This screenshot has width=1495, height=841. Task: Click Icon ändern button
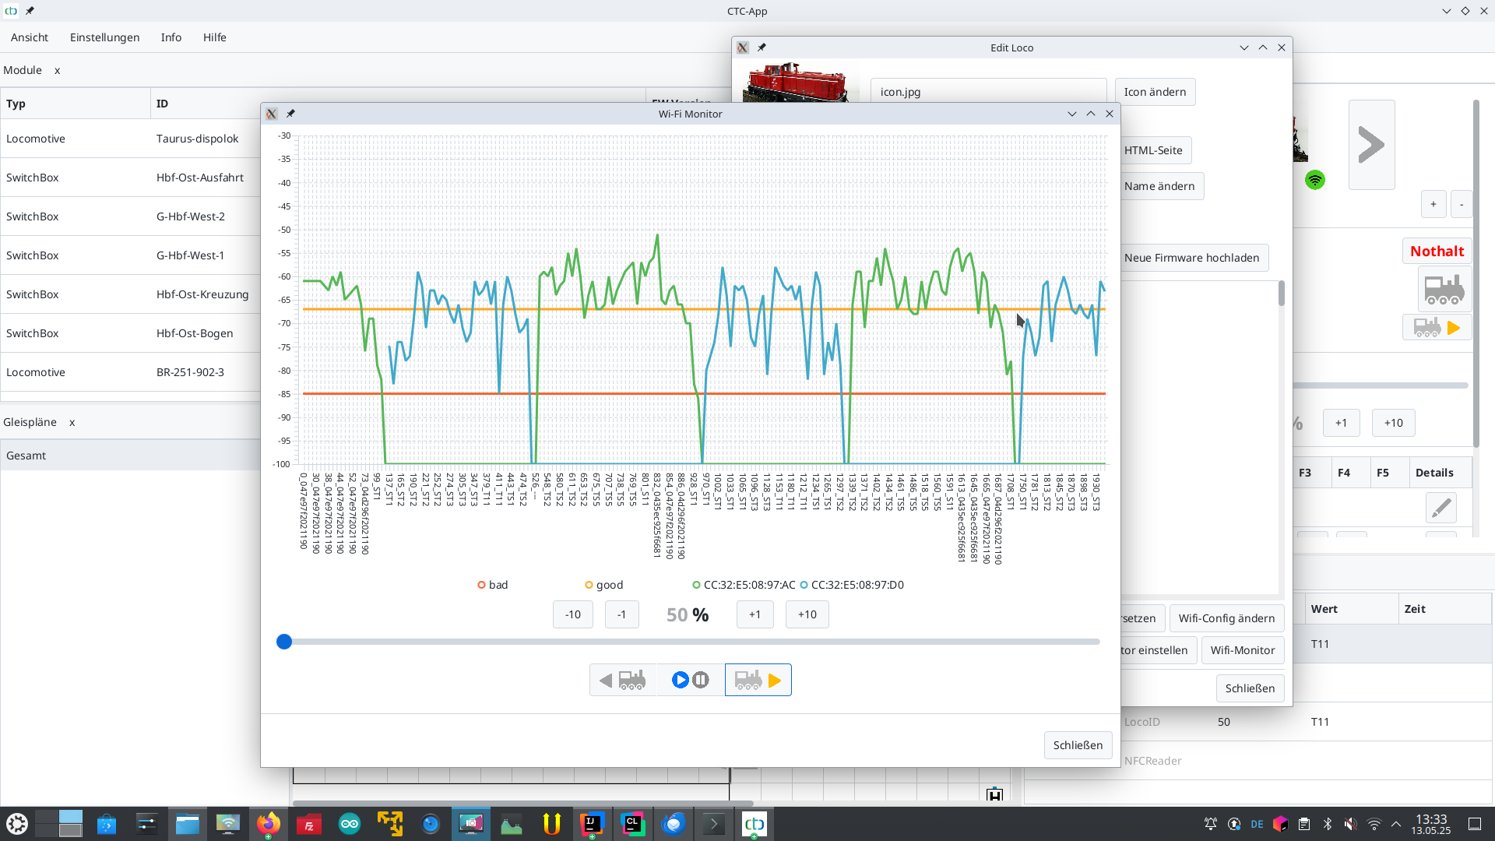1155,92
